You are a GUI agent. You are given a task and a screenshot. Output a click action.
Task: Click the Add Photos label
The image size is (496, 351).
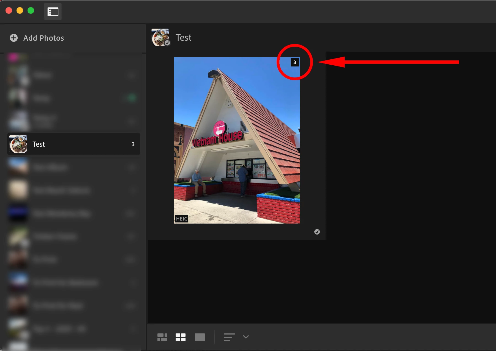click(x=43, y=38)
